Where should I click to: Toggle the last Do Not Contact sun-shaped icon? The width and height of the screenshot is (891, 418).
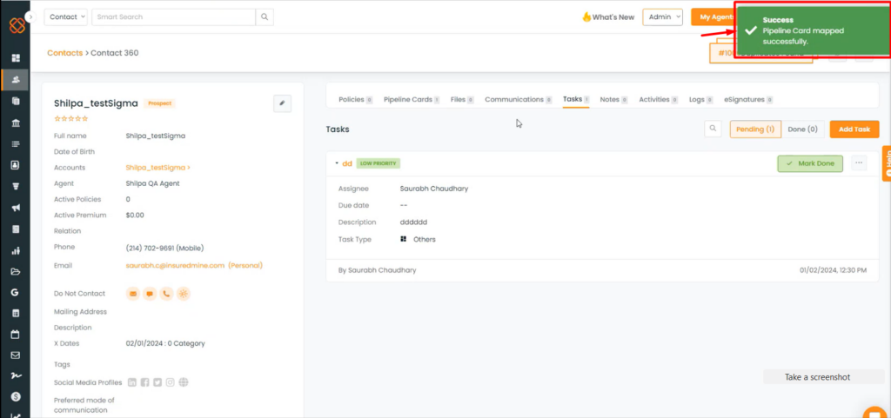[183, 294]
